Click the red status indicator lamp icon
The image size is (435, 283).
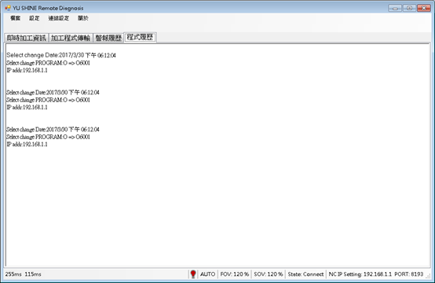[193, 274]
